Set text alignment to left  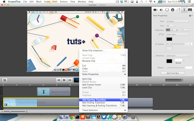pyautogui.click(x=168, y=30)
